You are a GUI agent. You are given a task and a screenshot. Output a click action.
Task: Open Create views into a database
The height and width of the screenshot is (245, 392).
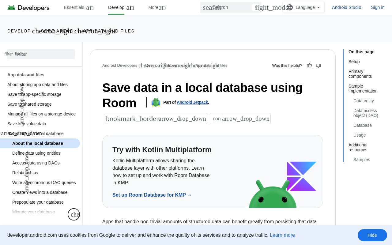tap(40, 192)
